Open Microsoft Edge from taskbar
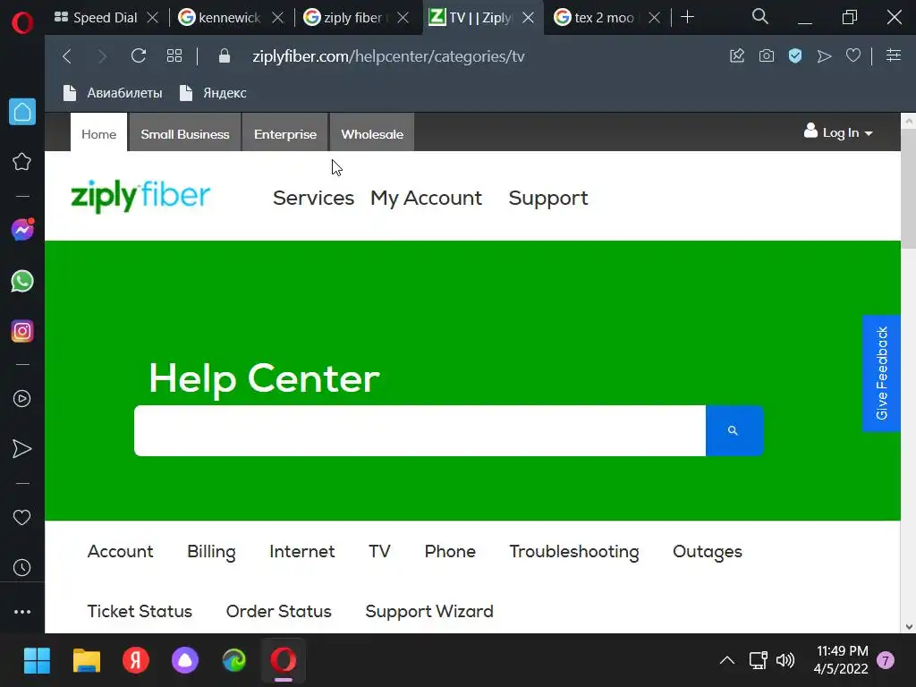This screenshot has width=916, height=687. 234,660
